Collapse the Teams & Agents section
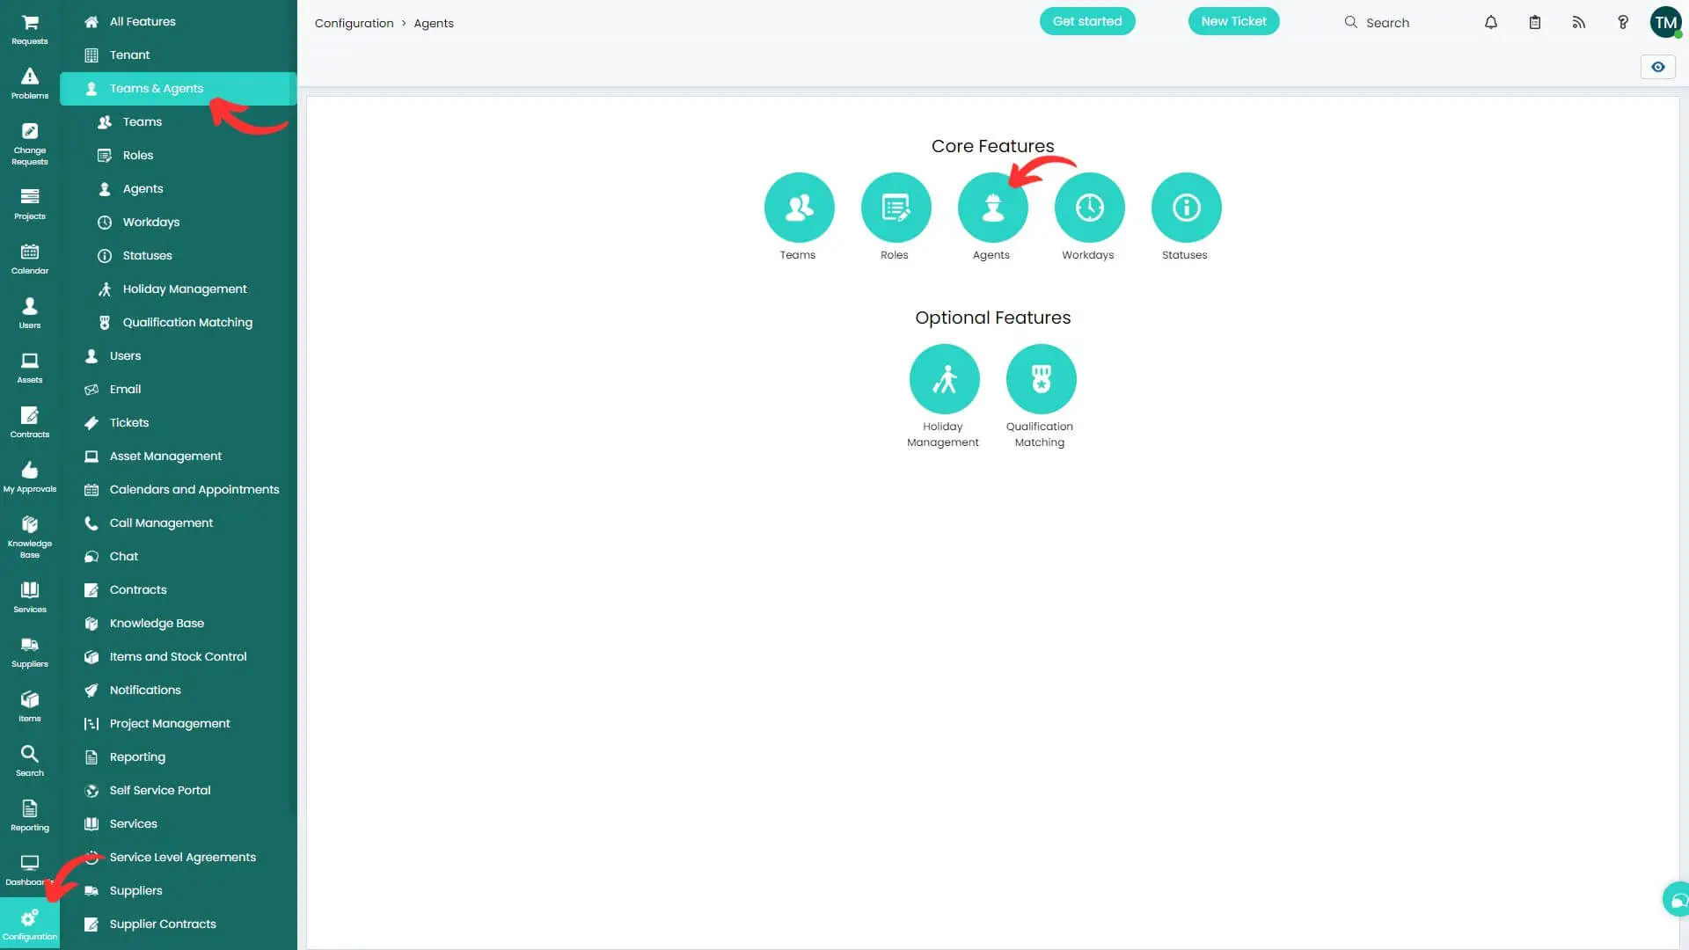This screenshot has height=950, width=1689. pos(157,89)
